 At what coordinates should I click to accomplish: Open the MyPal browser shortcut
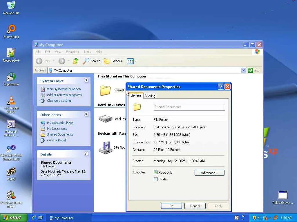[x=11, y=174]
